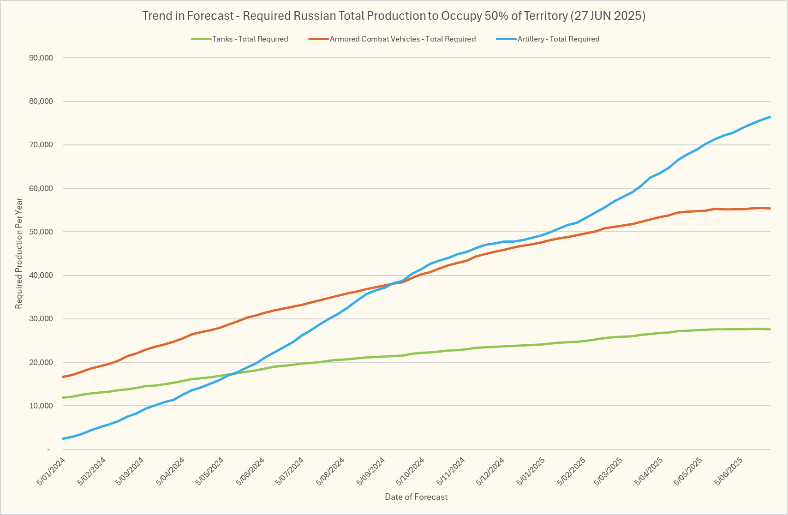Viewport: 788px width, 515px height.
Task: Click the right end of the blue Artillery line
Action: (770, 117)
